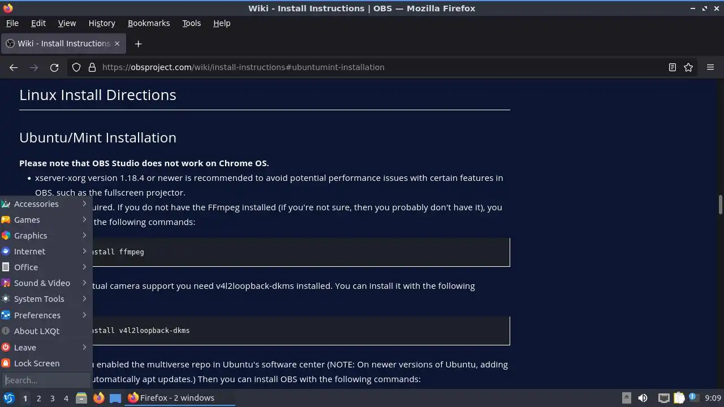Viewport: 724px width, 407px height.
Task: Open the File menu
Action: pyautogui.click(x=12, y=23)
